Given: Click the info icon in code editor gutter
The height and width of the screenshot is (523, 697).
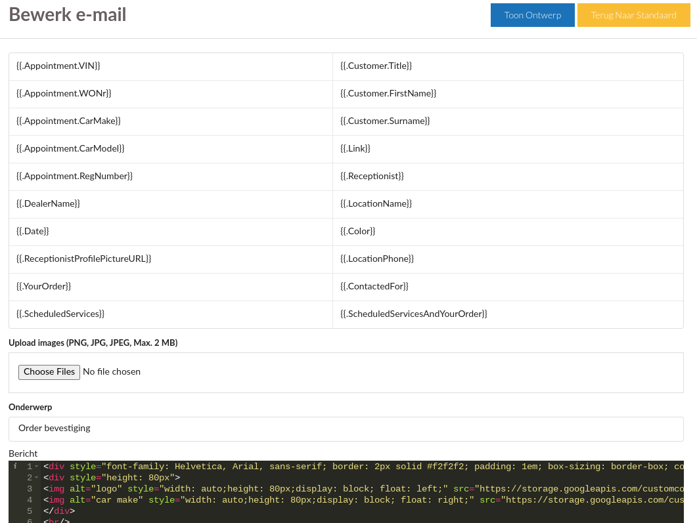Looking at the screenshot, I should point(15,466).
